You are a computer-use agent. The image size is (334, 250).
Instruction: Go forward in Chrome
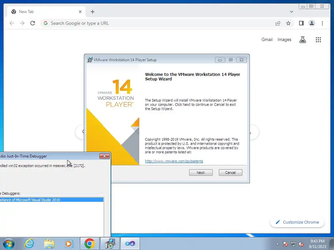pos(22,23)
